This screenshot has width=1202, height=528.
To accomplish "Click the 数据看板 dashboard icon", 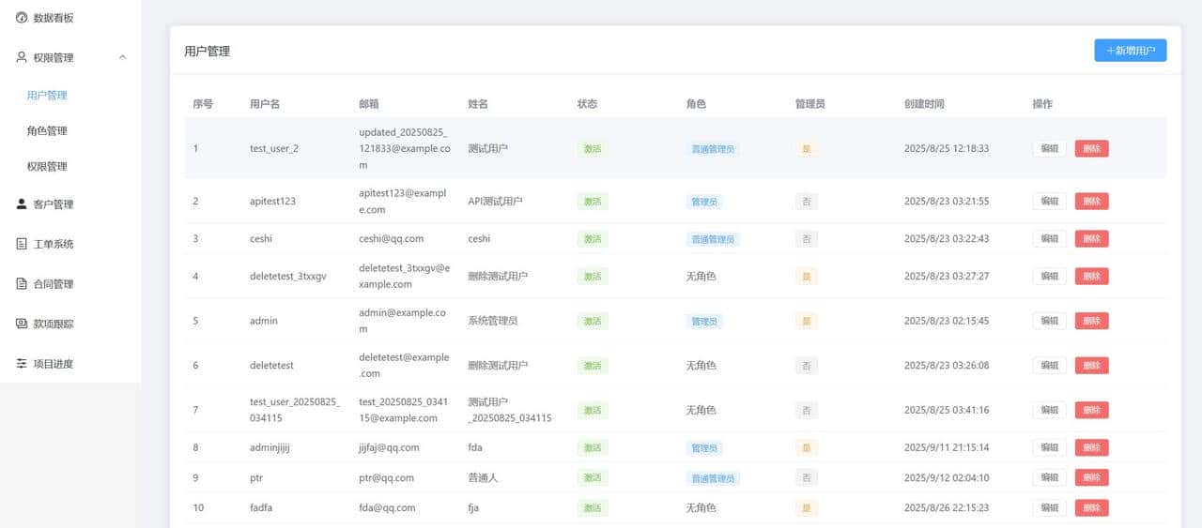I will tap(22, 17).
